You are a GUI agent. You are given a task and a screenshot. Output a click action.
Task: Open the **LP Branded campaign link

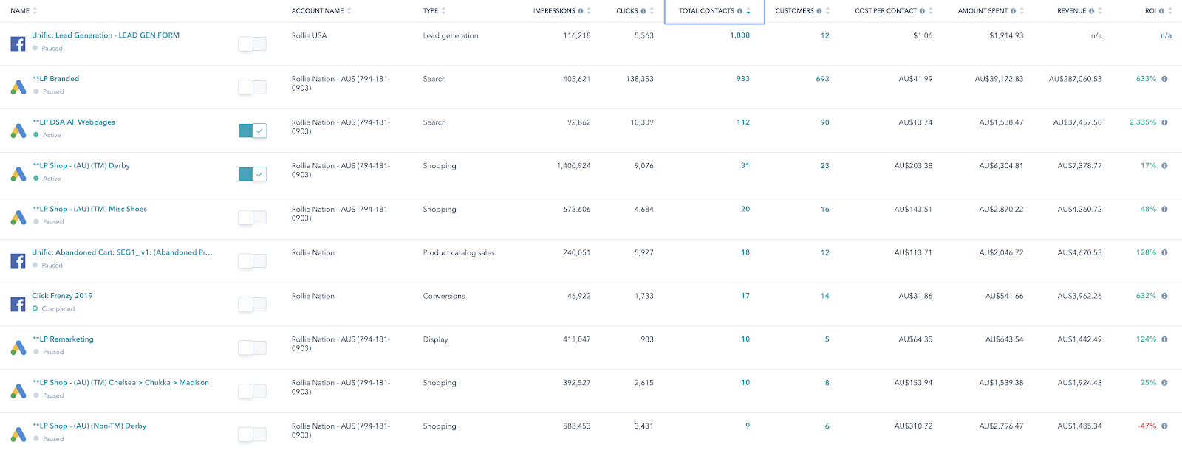[56, 79]
